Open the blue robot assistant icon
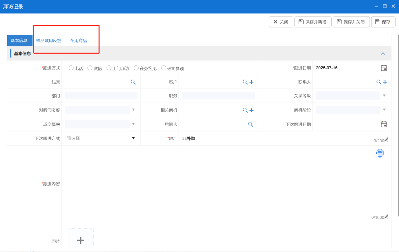 (x=380, y=153)
